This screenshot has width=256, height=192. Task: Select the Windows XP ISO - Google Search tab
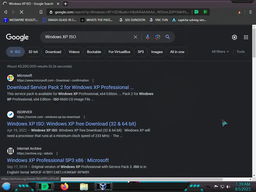[x=31, y=4]
